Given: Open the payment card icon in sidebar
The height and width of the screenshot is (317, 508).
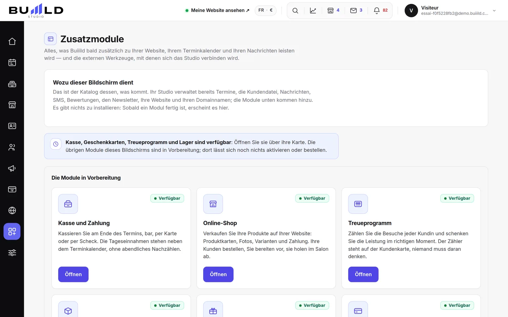Looking at the screenshot, I should pyautogui.click(x=12, y=189).
